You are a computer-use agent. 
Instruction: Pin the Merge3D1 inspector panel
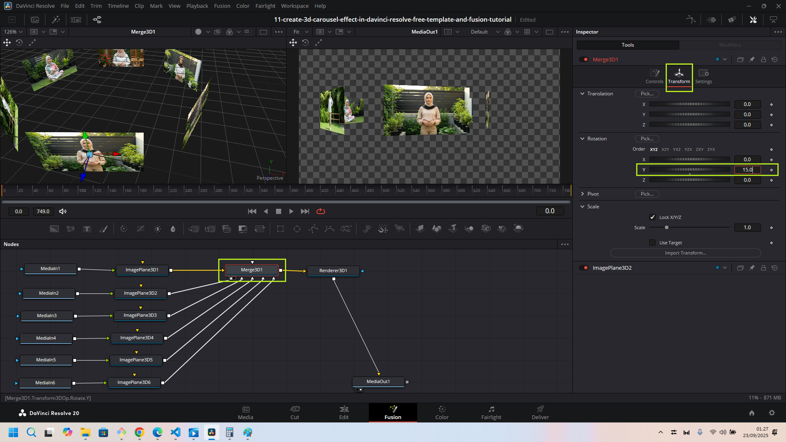click(752, 60)
